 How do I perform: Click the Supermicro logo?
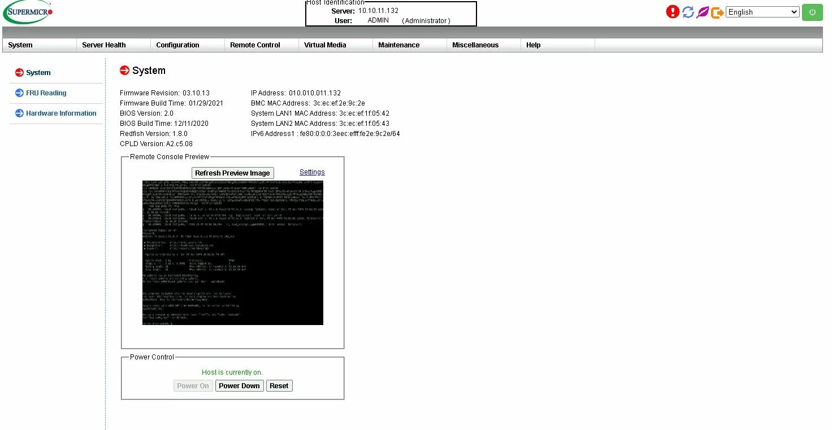[28, 12]
